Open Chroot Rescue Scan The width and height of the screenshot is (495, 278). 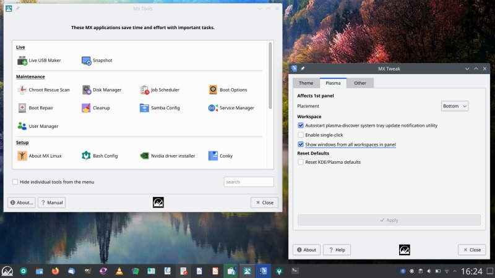[x=43, y=90]
